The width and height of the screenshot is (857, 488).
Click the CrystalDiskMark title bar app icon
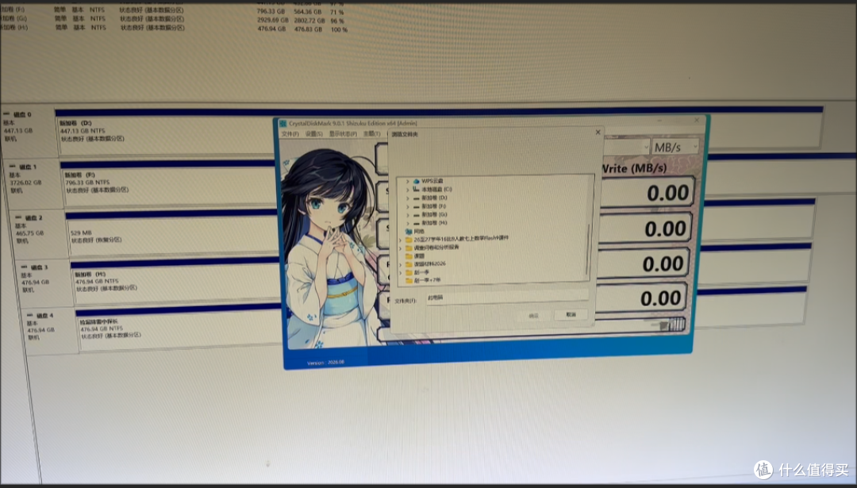point(283,124)
